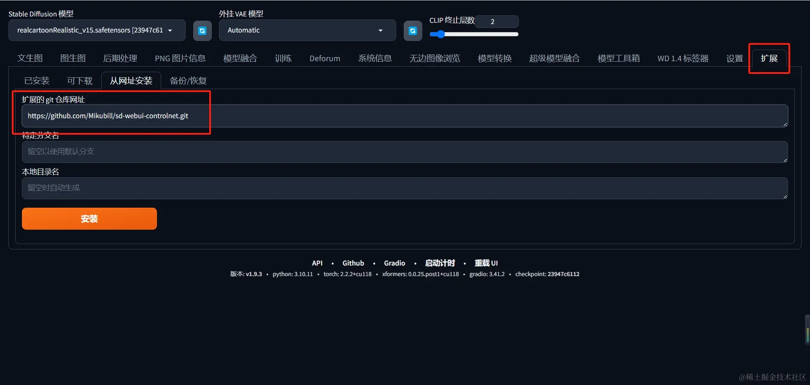Open the 训练 tab
810x385 pixels.
(283, 58)
